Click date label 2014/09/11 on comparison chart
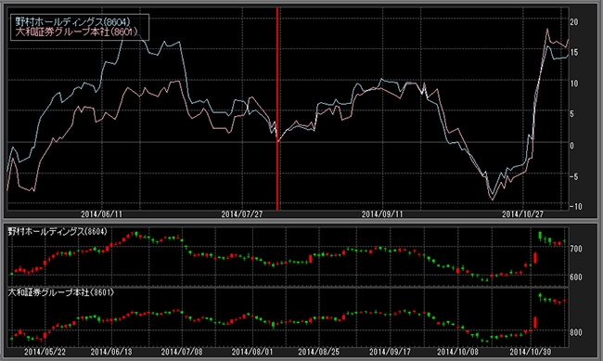The width and height of the screenshot is (603, 361). [x=382, y=214]
